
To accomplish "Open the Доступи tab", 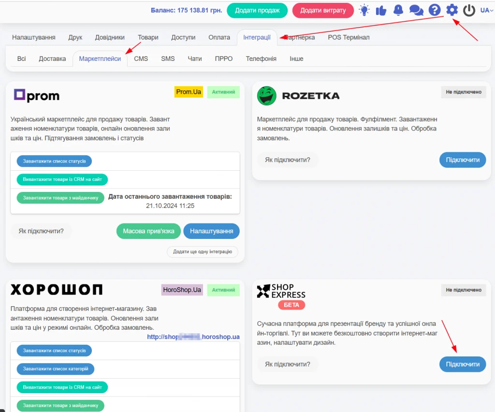I will point(183,37).
